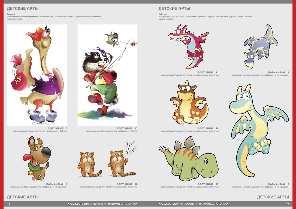
Task: Click the BABY ANIMAL 7 caption
Action: click(57, 128)
